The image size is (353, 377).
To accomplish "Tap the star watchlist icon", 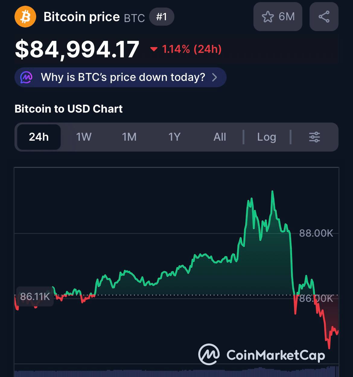I will tap(268, 17).
